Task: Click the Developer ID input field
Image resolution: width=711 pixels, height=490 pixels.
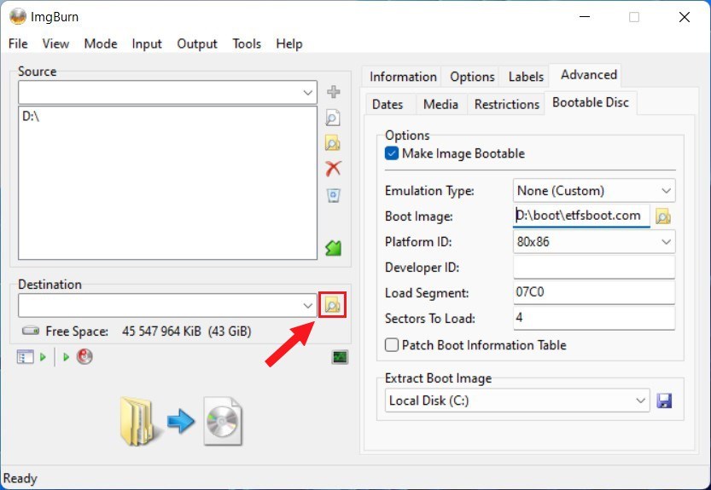Action: pos(593,268)
